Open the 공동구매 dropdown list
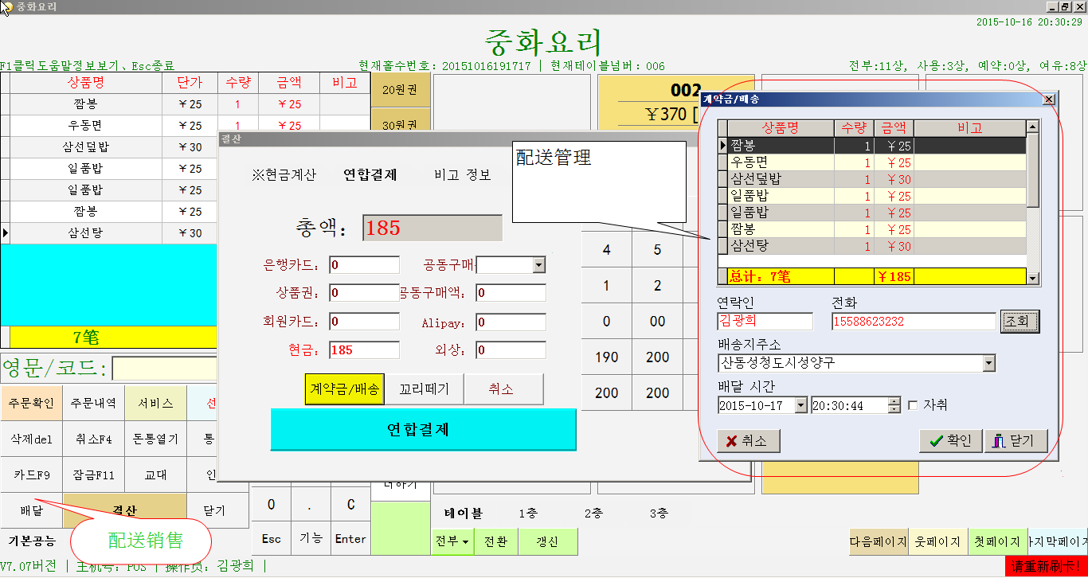This screenshot has height=578, width=1088. tap(538, 265)
